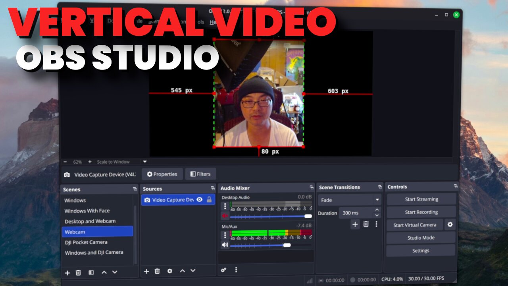The height and width of the screenshot is (286, 508).
Task: Increase transition duration with up stepper
Action: click(x=377, y=210)
